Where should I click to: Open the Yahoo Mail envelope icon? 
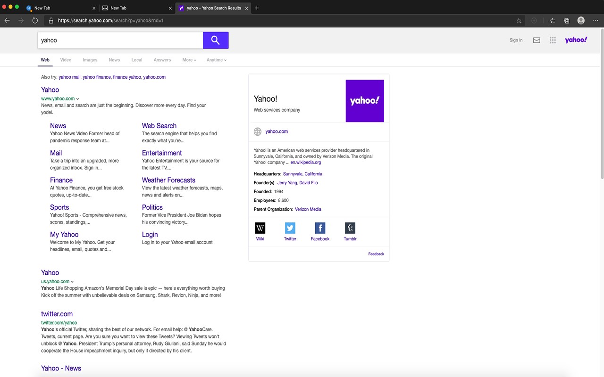click(x=537, y=40)
